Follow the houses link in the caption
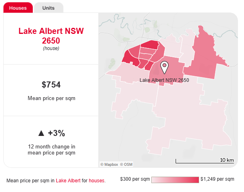The image size is (244, 192). (x=96, y=181)
